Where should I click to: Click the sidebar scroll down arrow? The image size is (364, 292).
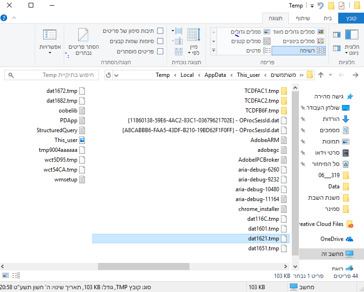(295, 267)
